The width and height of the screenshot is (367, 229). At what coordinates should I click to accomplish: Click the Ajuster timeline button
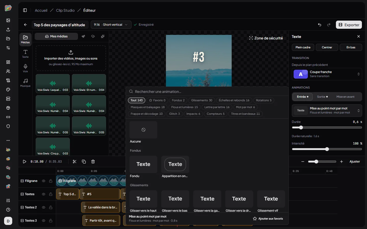click(x=355, y=162)
